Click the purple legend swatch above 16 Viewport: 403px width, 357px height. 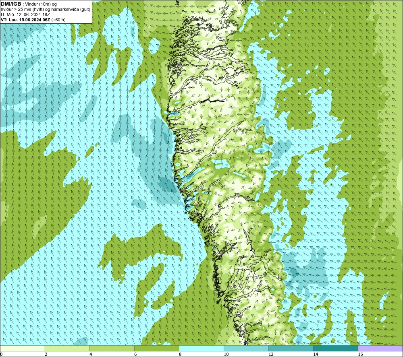pos(381,348)
